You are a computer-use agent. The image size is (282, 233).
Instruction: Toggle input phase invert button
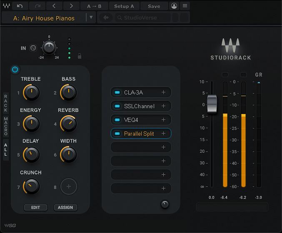point(33,48)
